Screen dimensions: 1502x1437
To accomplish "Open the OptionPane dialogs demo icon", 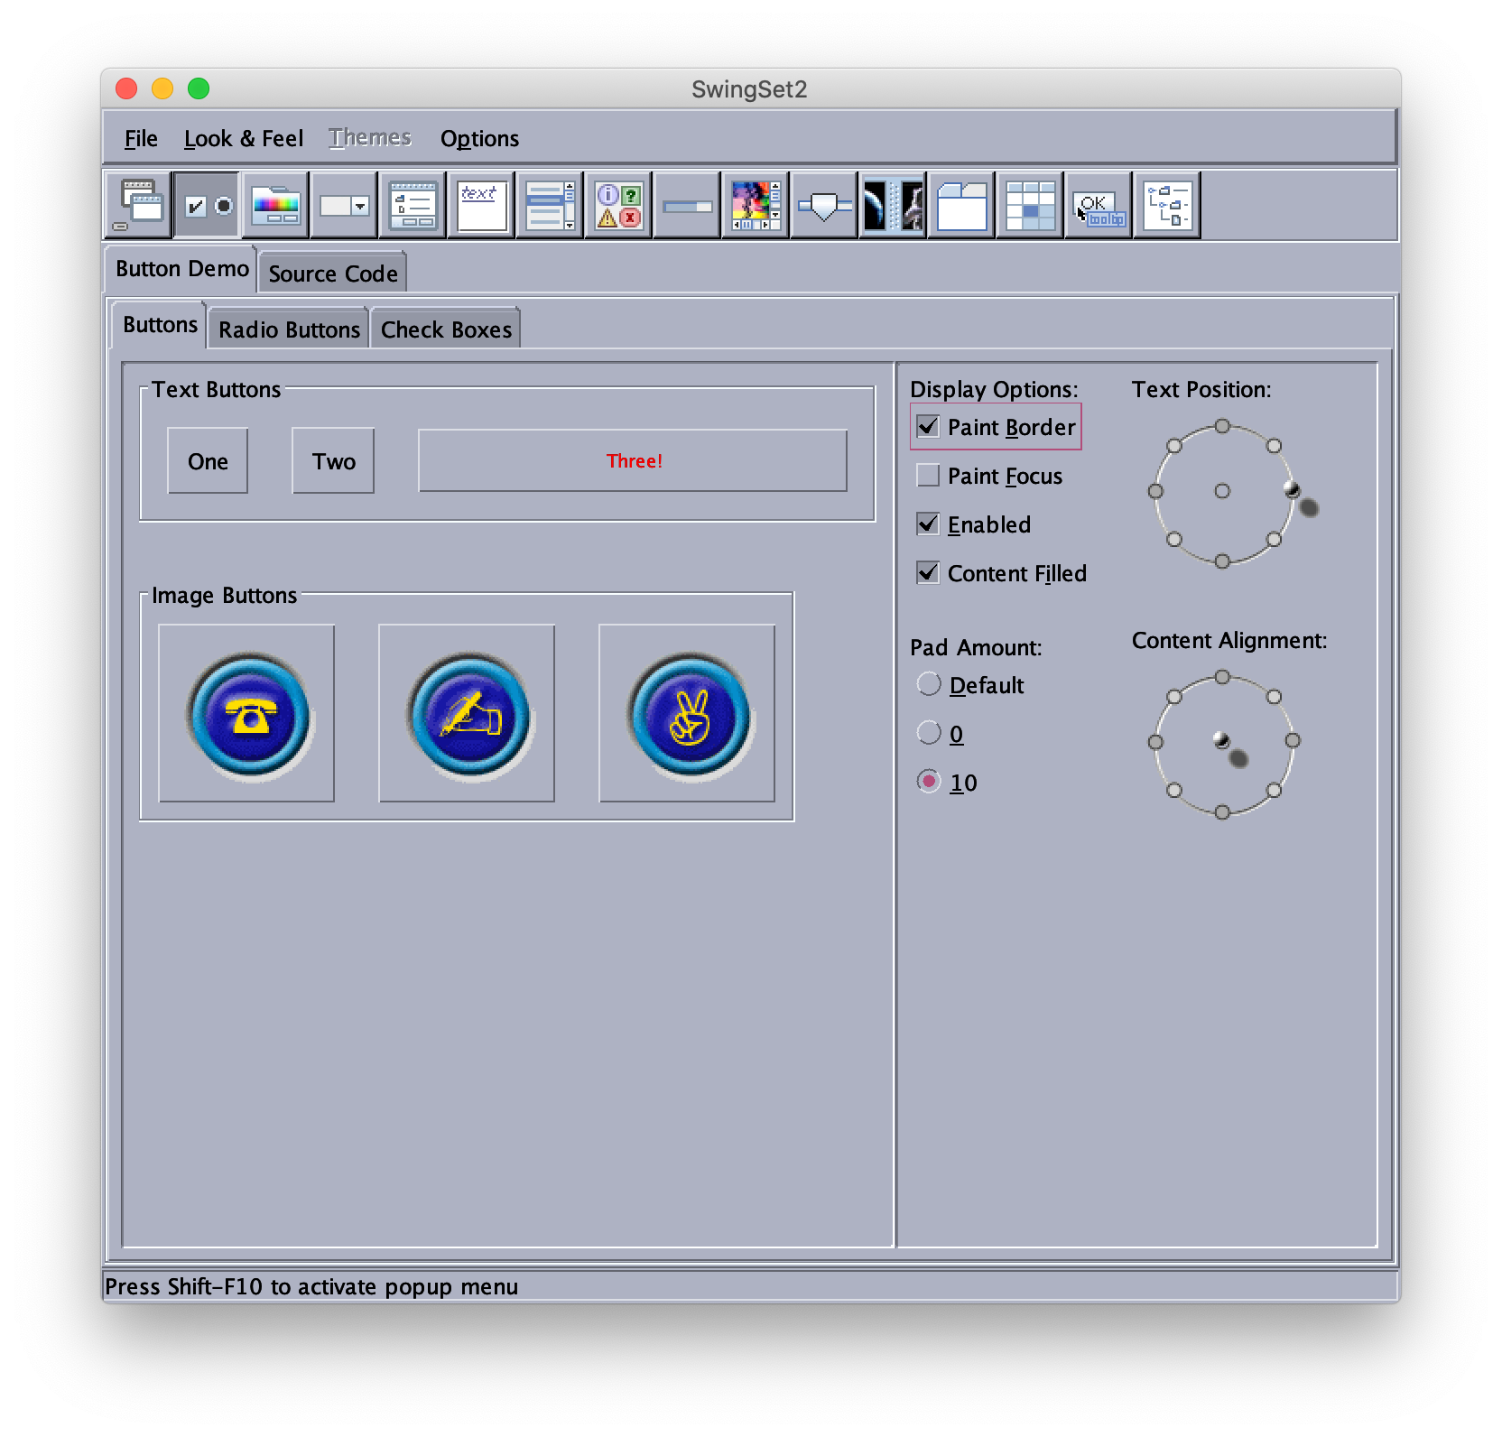I will [618, 205].
